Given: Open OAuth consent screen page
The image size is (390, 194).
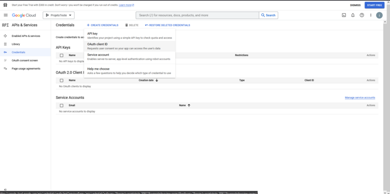Looking at the screenshot, I should 25,60.
